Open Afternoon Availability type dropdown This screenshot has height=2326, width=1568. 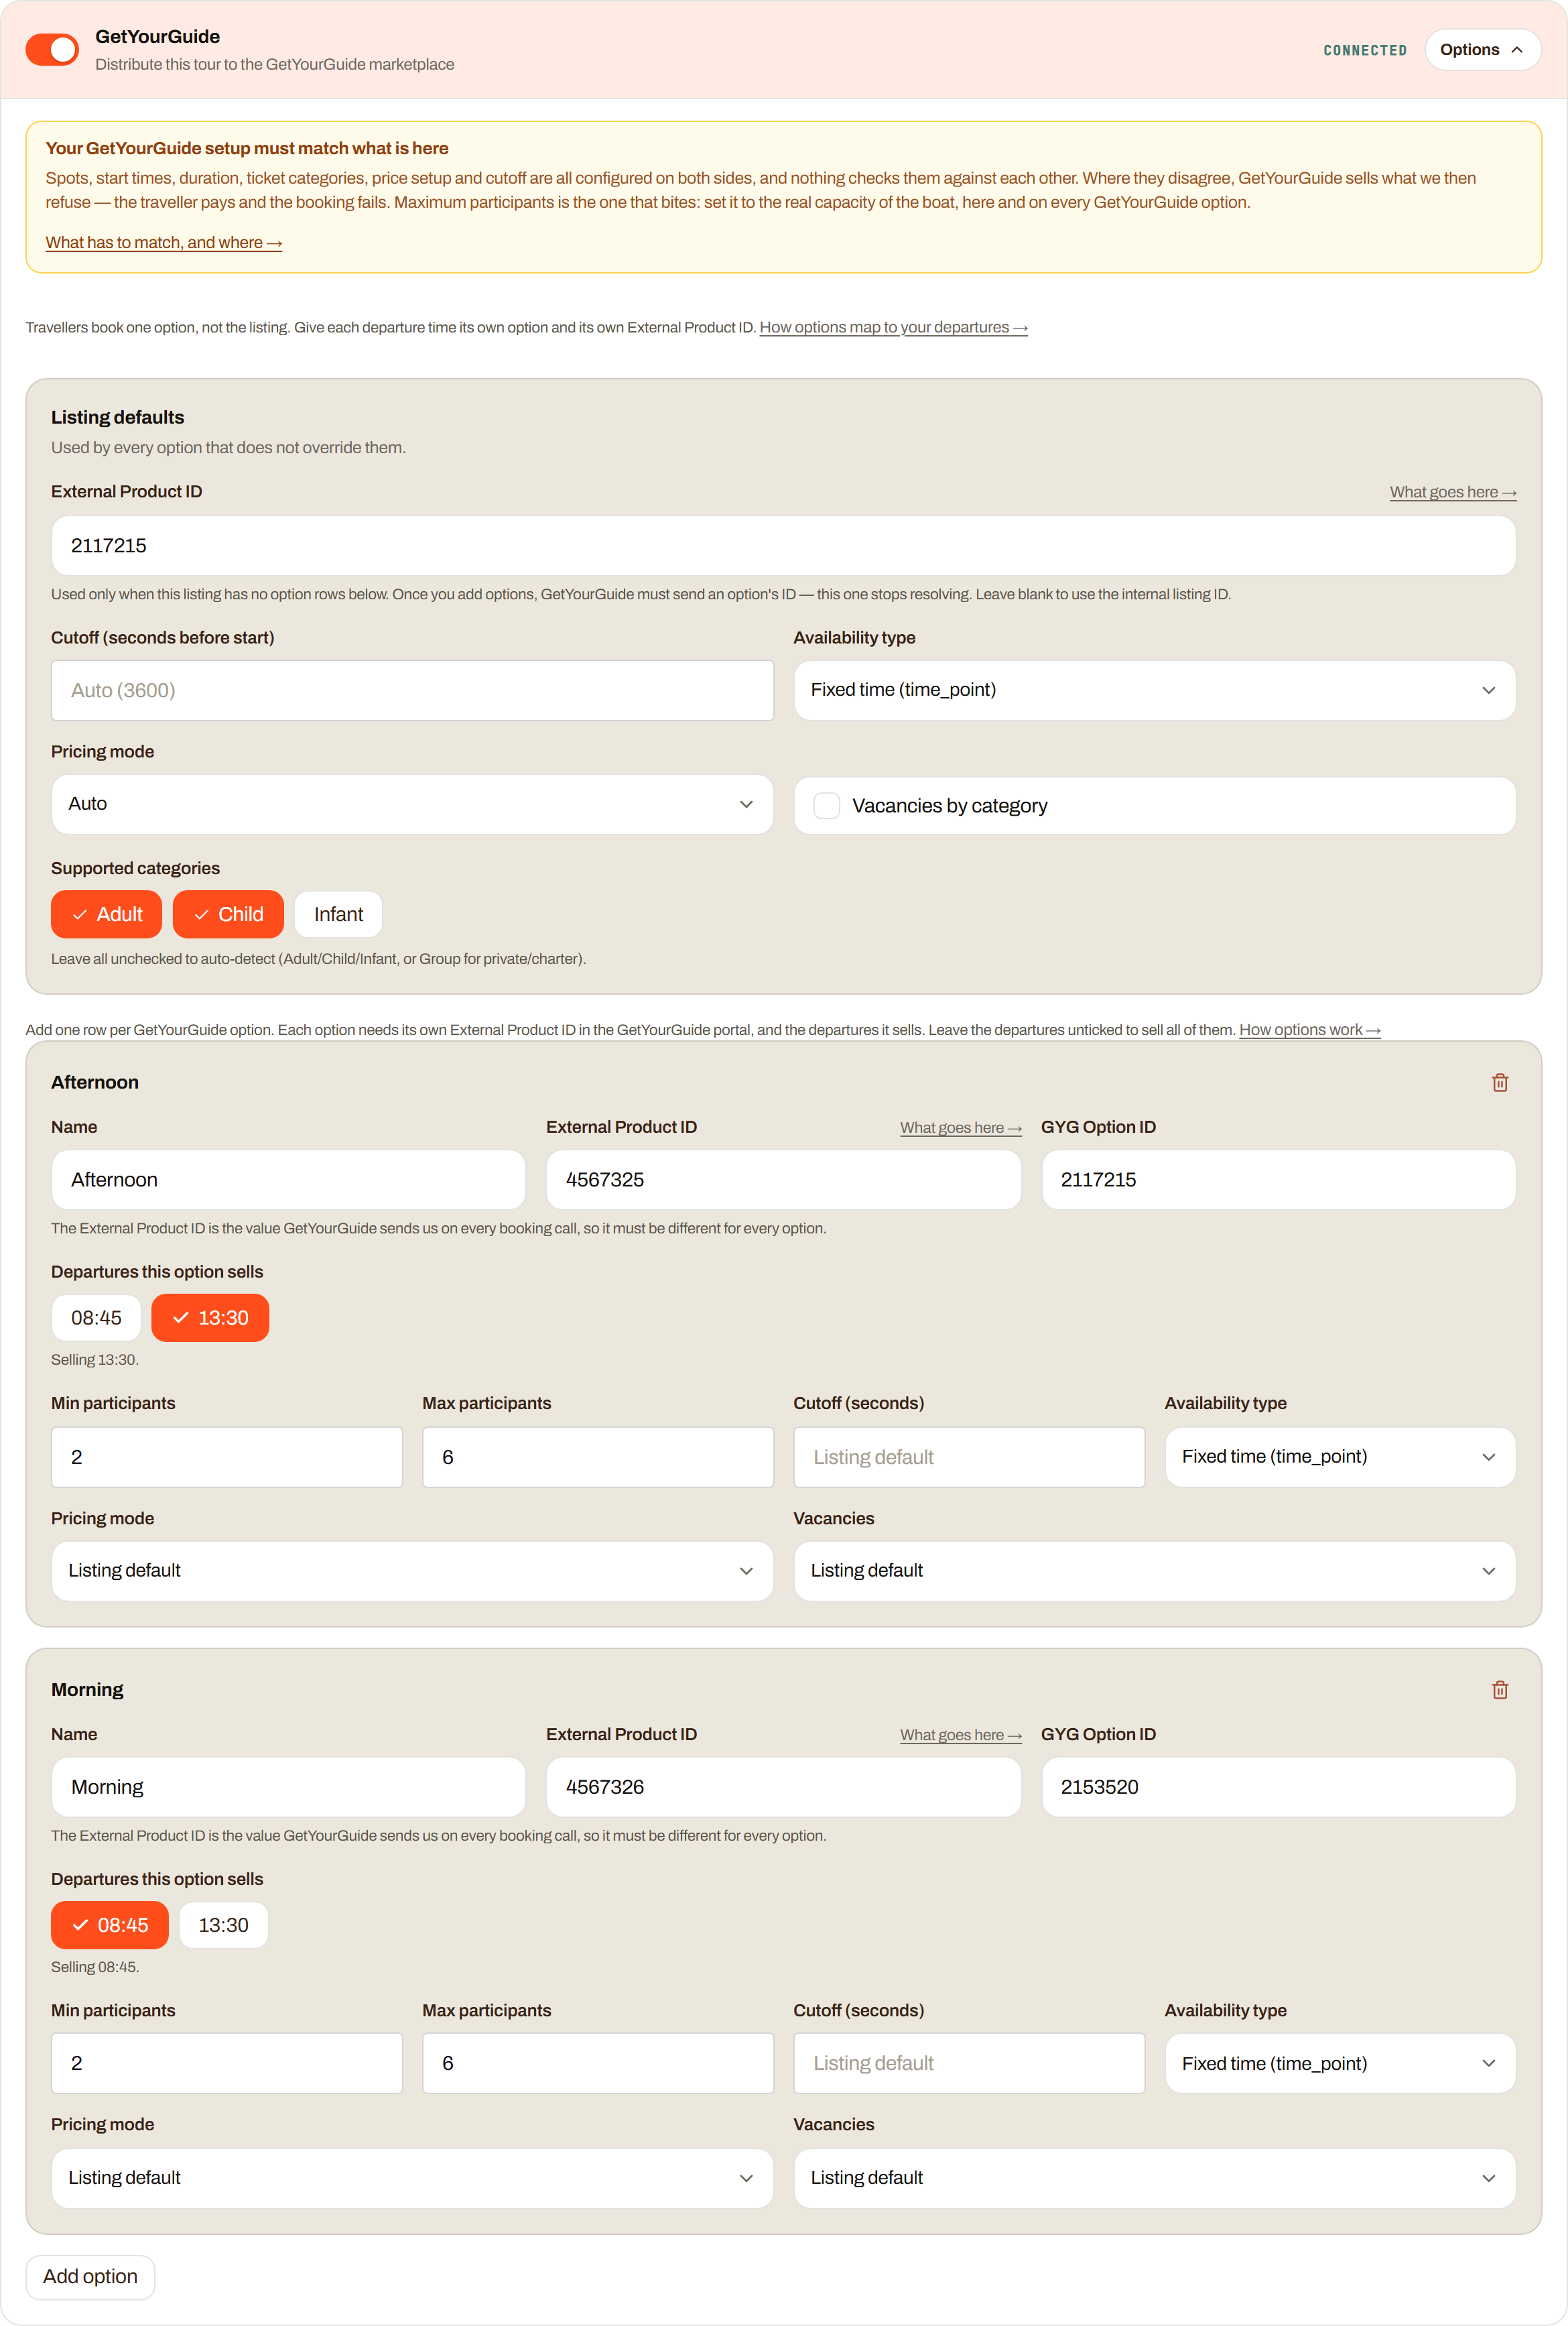[1340, 1457]
